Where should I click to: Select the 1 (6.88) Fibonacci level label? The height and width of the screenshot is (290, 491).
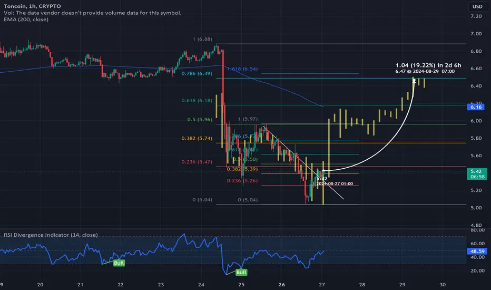[x=202, y=39]
